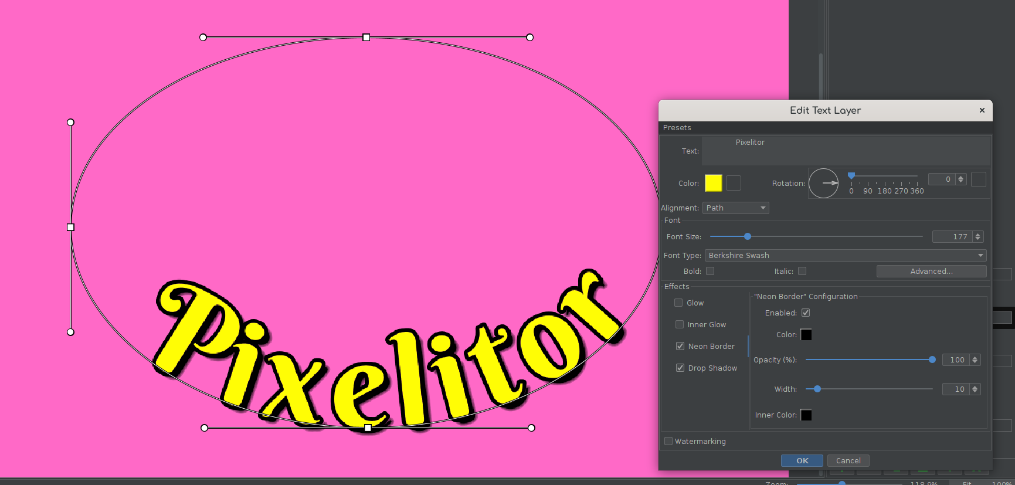Select the Neon Border tab label
The height and width of the screenshot is (485, 1015).
[711, 347]
